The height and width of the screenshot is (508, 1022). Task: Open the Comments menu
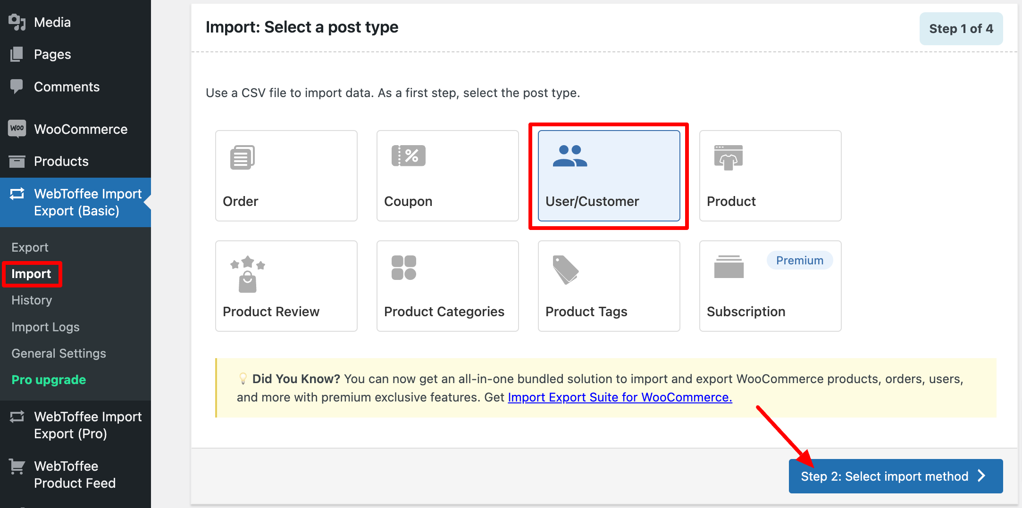(x=75, y=87)
